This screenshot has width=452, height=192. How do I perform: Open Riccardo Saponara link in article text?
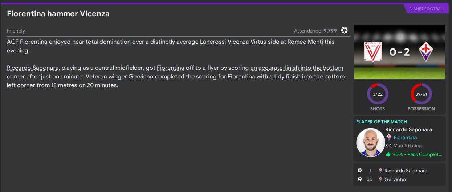(33, 68)
